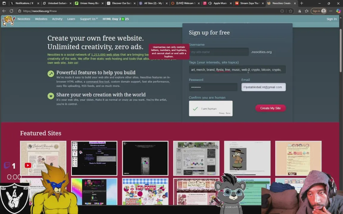Open the Activity nav item
Image resolution: width=343 pixels, height=214 pixels.
[57, 19]
